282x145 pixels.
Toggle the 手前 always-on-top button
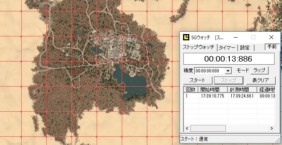click(x=272, y=47)
